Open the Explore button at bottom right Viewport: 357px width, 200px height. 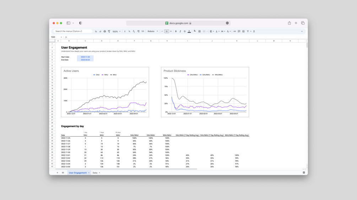click(304, 172)
